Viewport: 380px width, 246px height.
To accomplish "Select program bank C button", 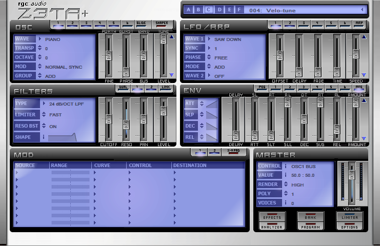I will click(x=208, y=10).
